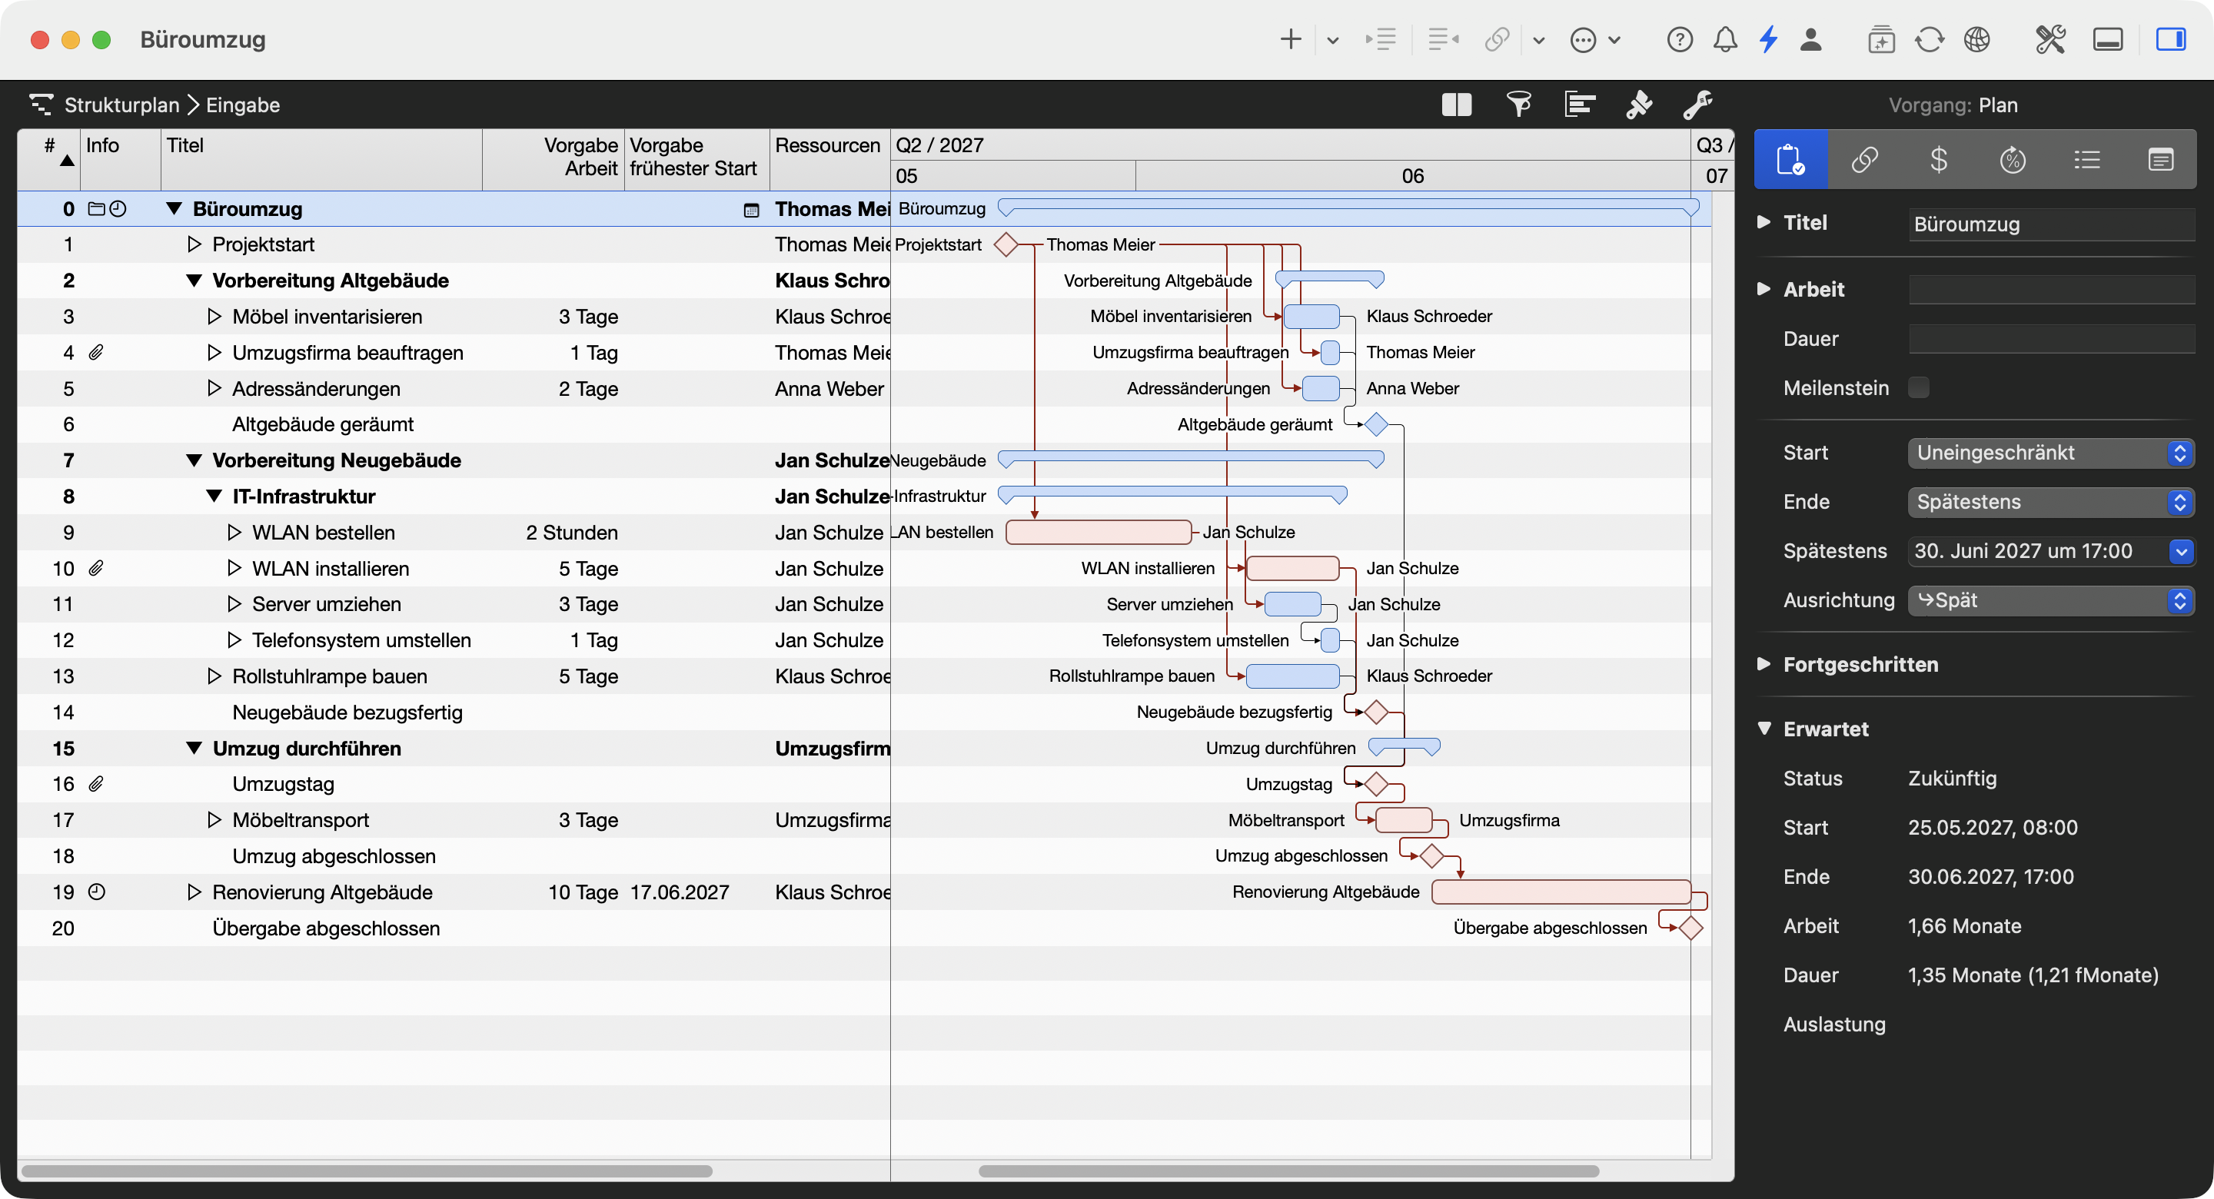Expand the Fortgeschritten section
This screenshot has height=1199, width=2214.
[x=1764, y=663]
